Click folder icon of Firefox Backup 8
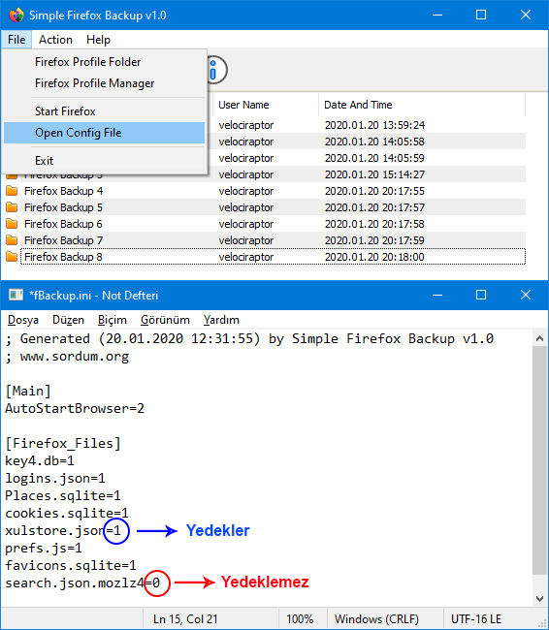 point(12,257)
